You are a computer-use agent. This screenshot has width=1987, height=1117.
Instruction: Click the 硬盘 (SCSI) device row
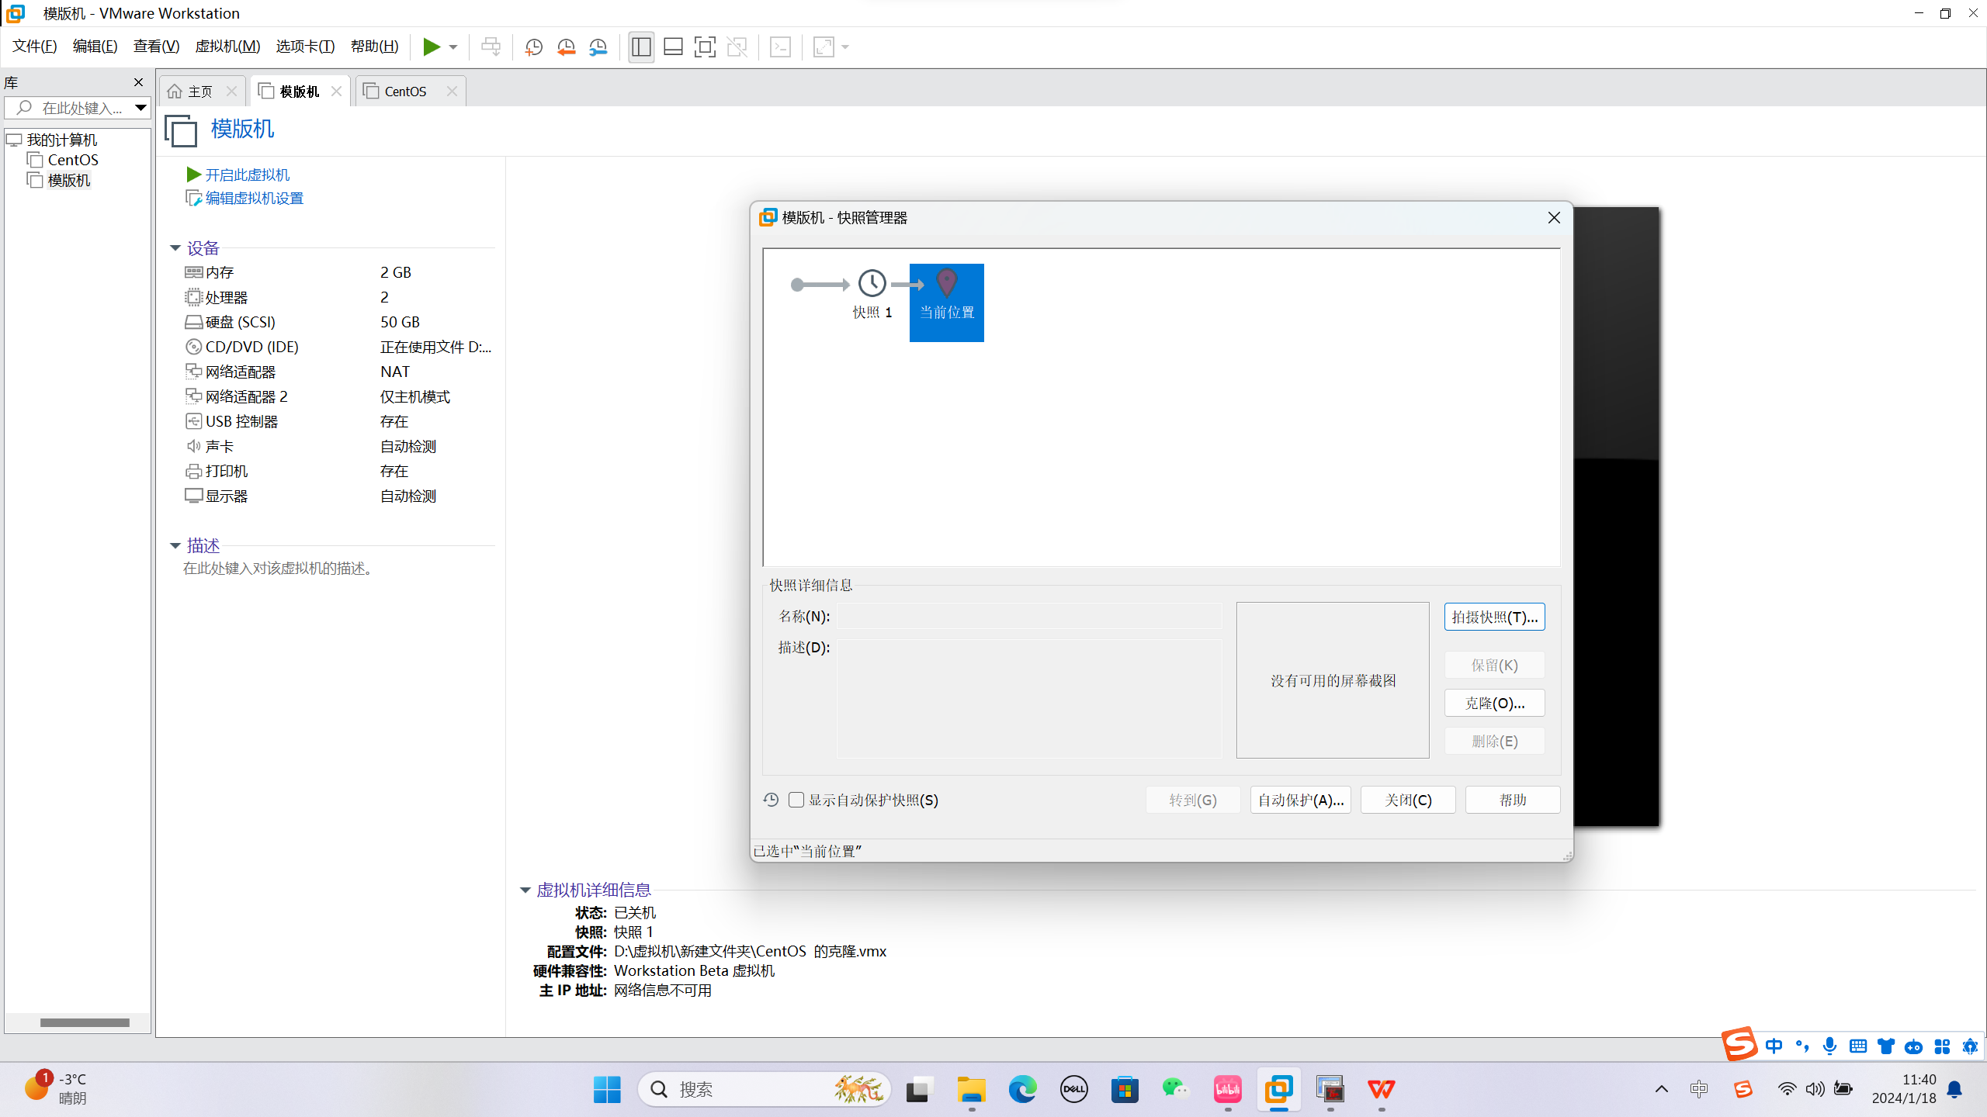[x=338, y=322]
